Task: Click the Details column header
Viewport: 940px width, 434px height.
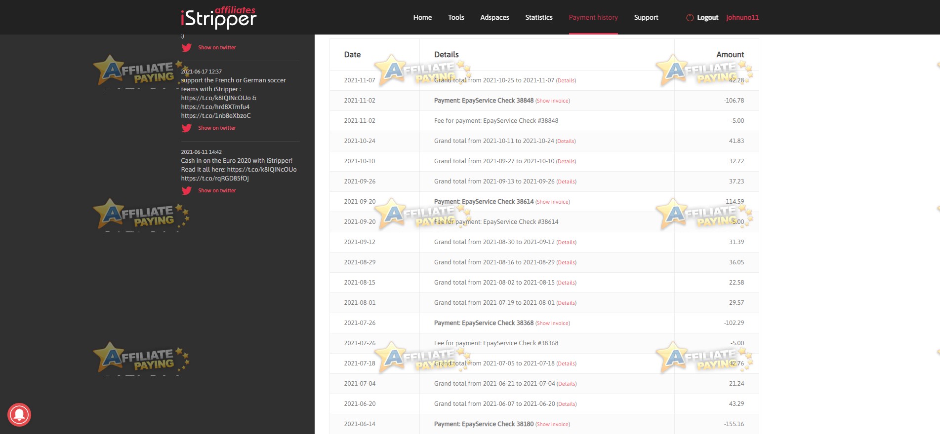Action: [447, 55]
